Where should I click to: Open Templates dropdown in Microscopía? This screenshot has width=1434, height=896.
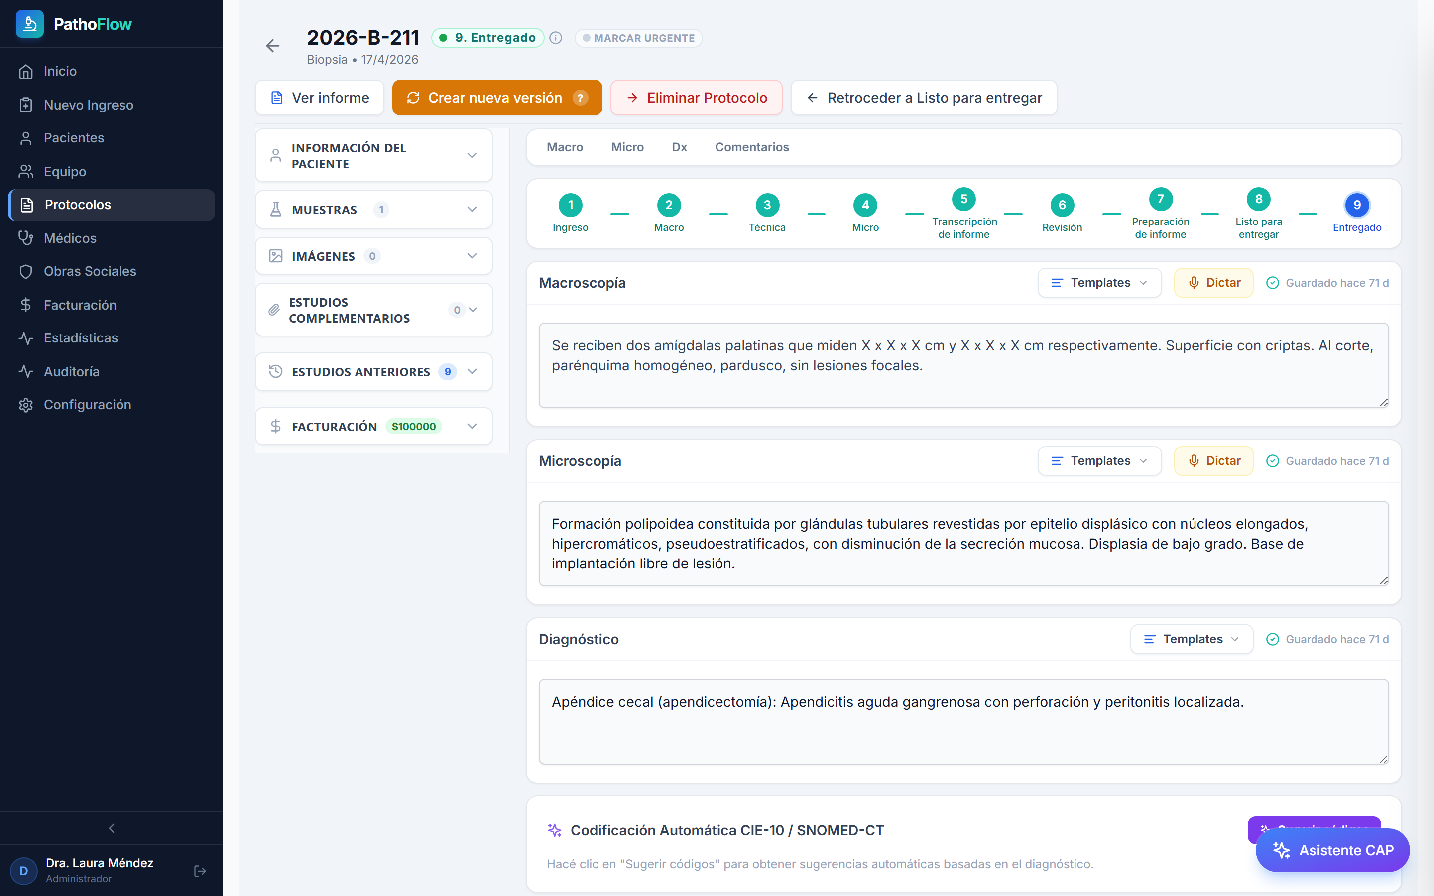coord(1099,461)
